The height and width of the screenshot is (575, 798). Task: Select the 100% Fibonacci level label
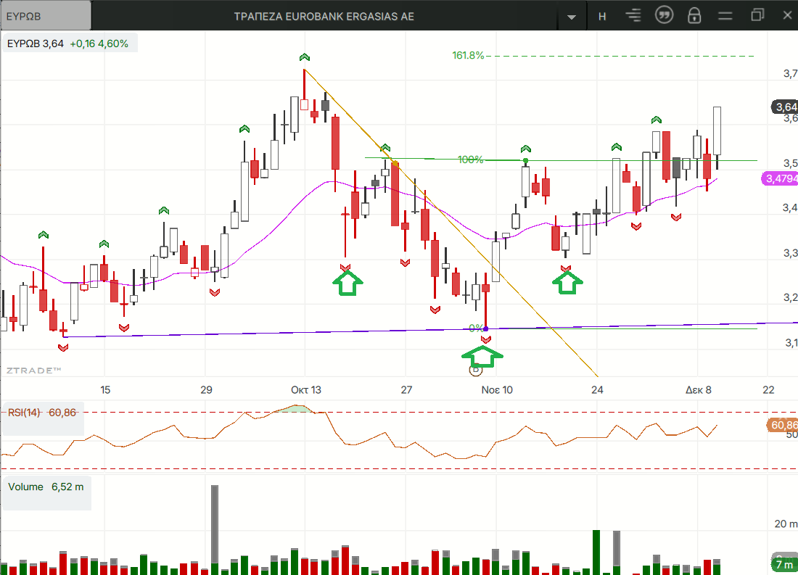click(x=470, y=160)
